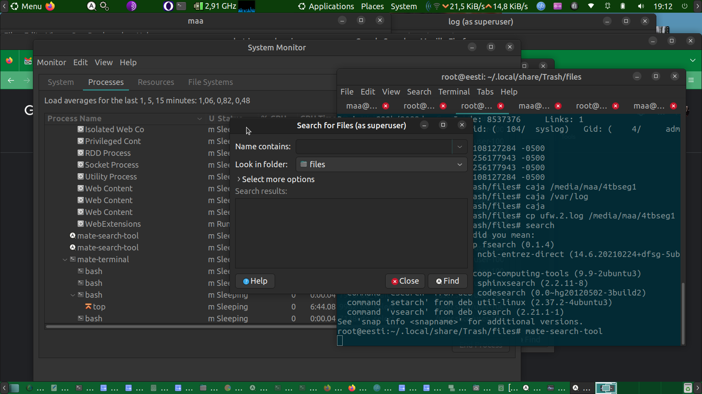
Task: Click the notification bell icon
Action: (608, 6)
